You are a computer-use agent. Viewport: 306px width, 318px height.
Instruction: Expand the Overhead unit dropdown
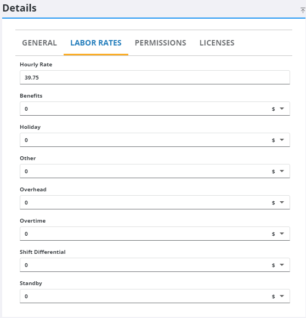[x=282, y=202]
